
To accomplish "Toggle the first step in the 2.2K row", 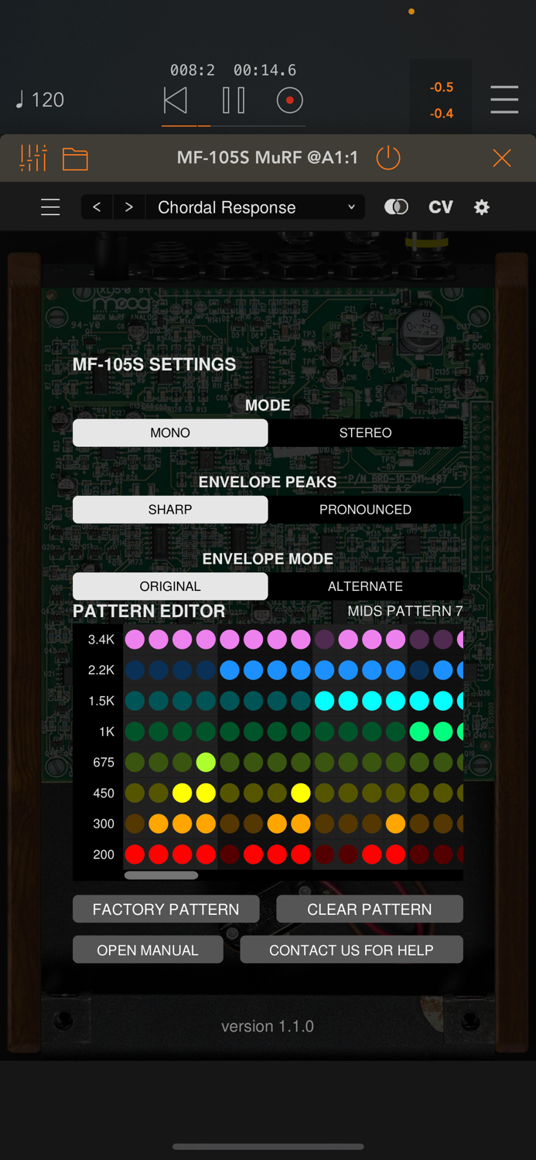I will pos(135,670).
